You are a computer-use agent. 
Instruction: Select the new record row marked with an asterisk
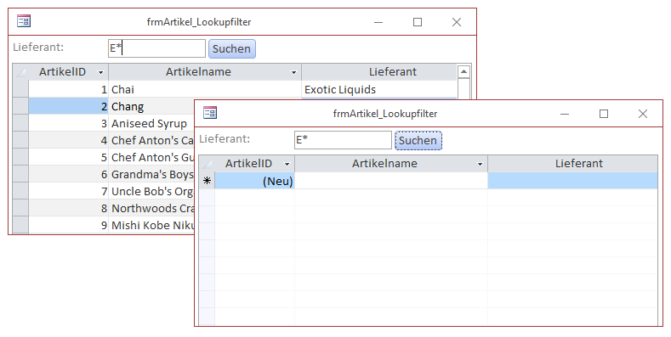click(208, 181)
